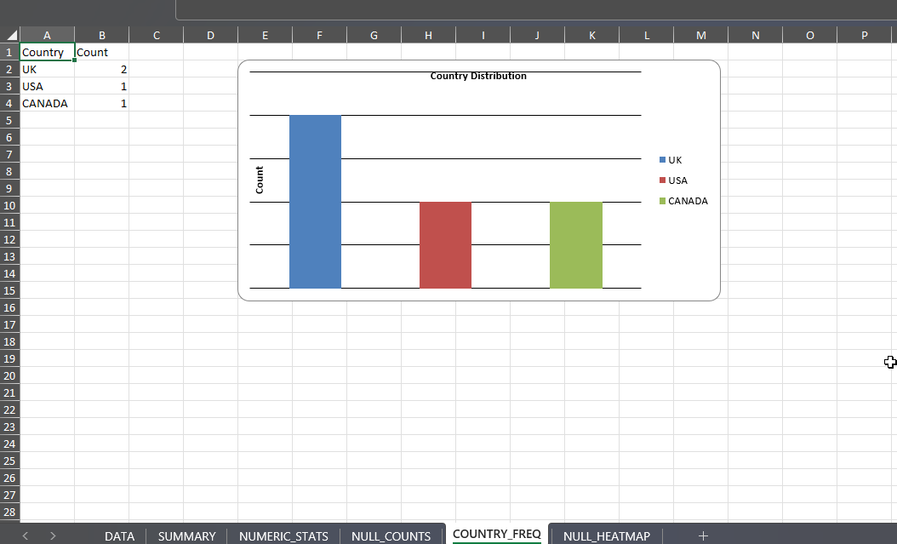Viewport: 897px width, 544px height.
Task: Click the Country Distribution chart title
Action: [x=478, y=77]
